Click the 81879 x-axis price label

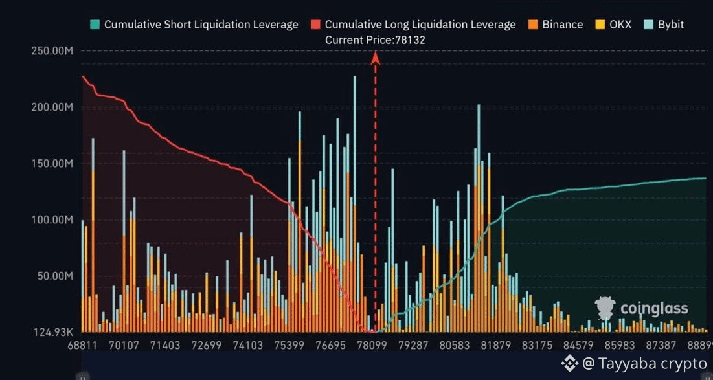pos(495,346)
